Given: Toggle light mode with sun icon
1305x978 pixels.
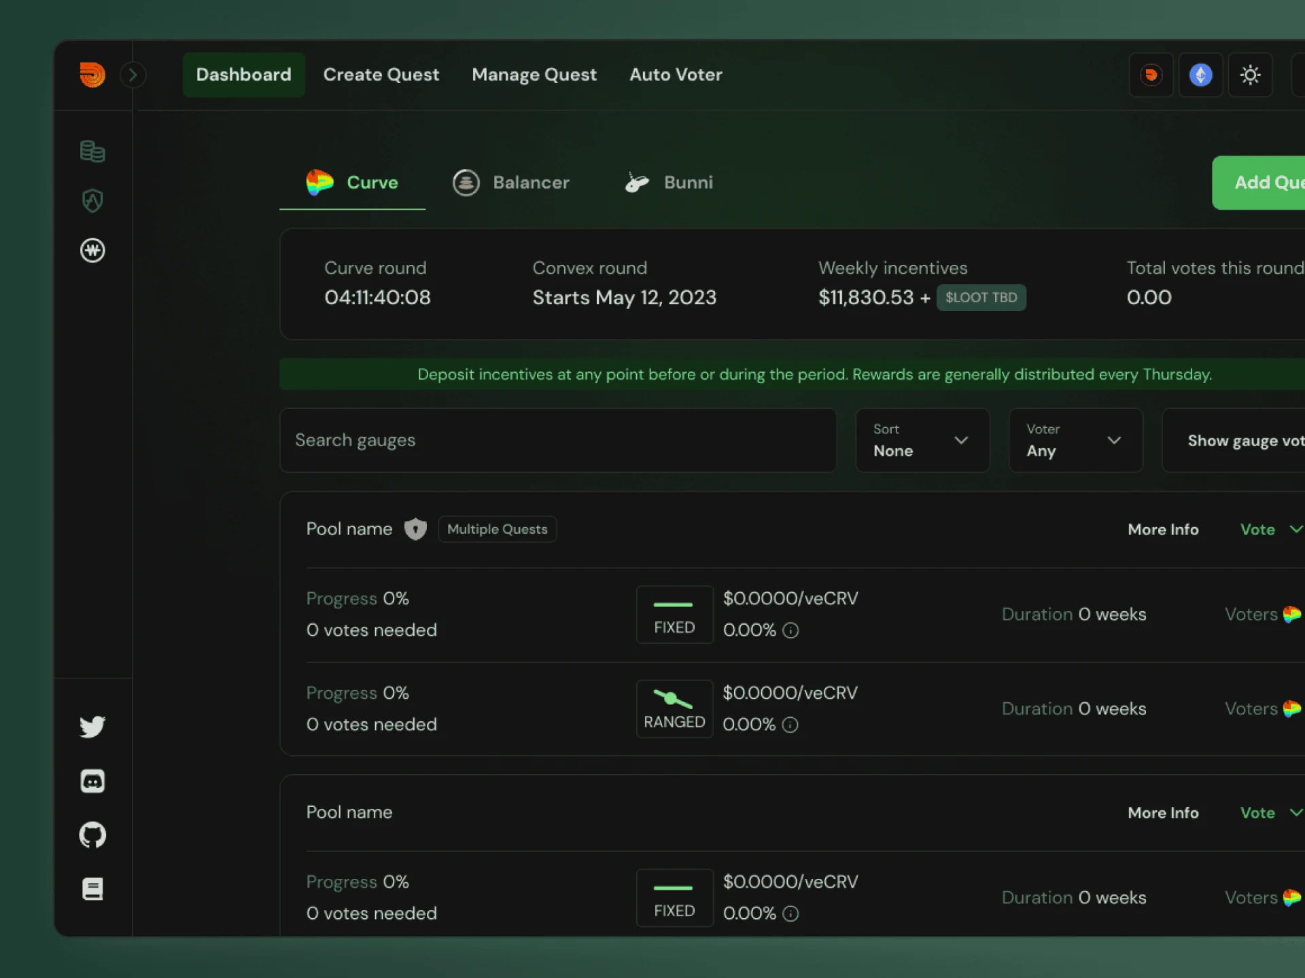Looking at the screenshot, I should pyautogui.click(x=1250, y=75).
